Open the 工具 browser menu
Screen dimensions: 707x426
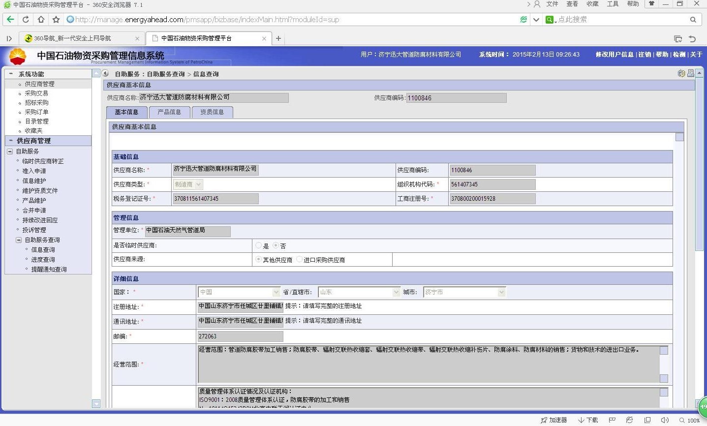click(x=613, y=4)
